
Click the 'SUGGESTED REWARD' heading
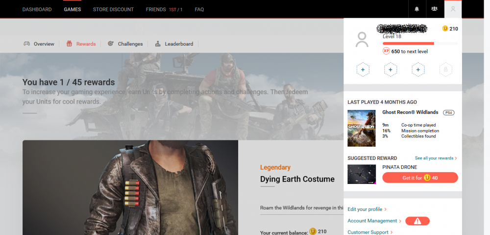[x=372, y=158]
